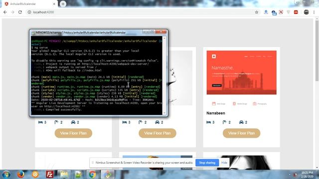Click the red square extension icon

pos(296,12)
